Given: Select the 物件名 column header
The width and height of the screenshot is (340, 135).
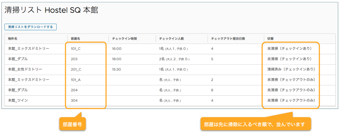Looking at the screenshot, I should click(x=13, y=39).
